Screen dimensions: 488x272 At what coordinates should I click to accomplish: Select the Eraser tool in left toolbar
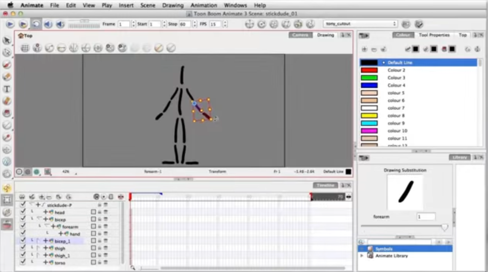click(x=7, y=101)
